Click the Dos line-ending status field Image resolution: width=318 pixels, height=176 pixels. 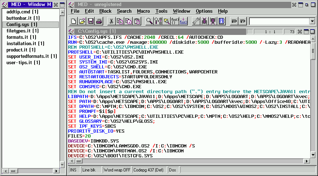point(173,170)
